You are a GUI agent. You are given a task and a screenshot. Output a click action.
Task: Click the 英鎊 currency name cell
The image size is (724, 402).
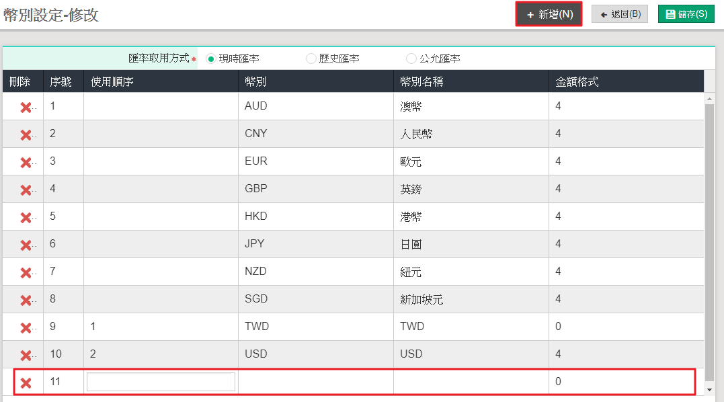[x=471, y=189]
